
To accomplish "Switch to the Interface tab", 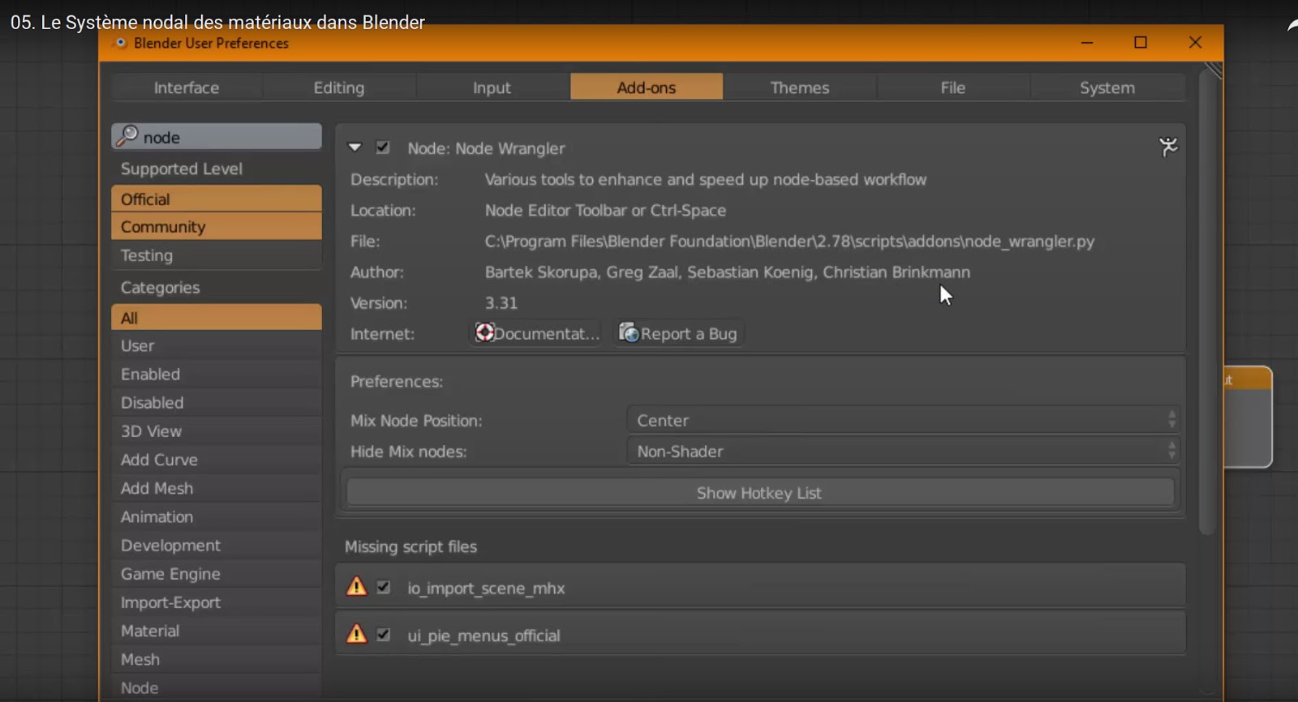I will click(187, 88).
